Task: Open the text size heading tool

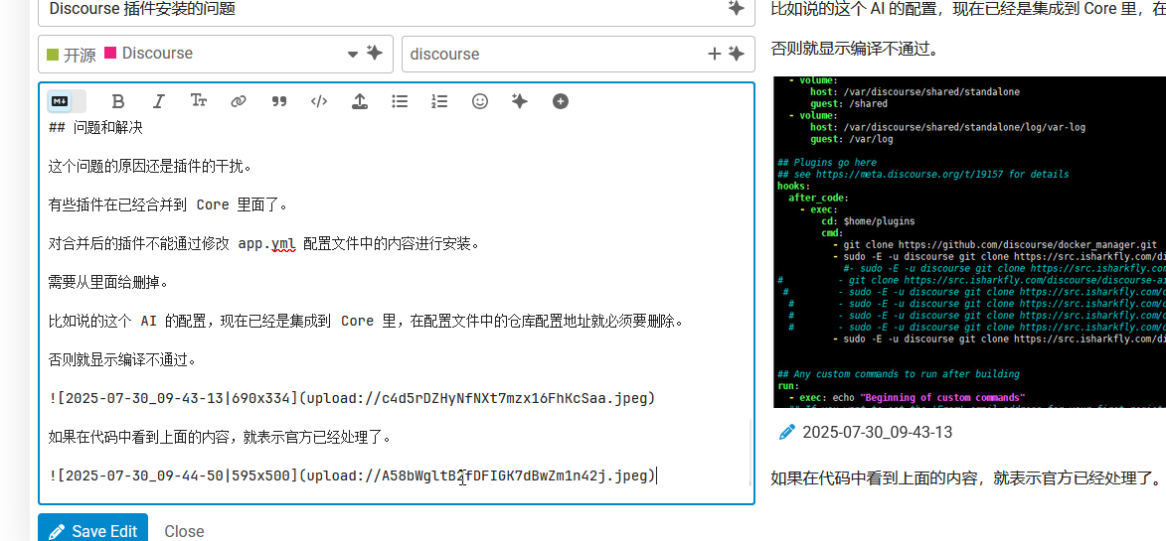Action: 199,101
